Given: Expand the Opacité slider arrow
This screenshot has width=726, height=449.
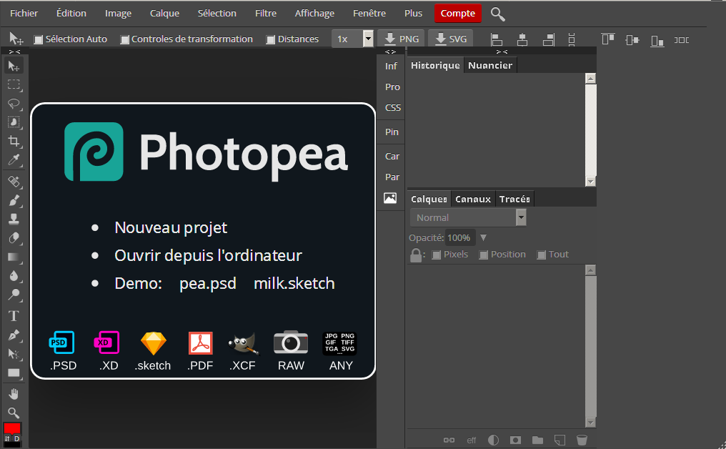Looking at the screenshot, I should 483,237.
